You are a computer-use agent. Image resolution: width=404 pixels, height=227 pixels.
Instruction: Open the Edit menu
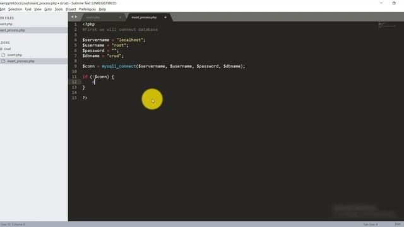(x=3, y=9)
